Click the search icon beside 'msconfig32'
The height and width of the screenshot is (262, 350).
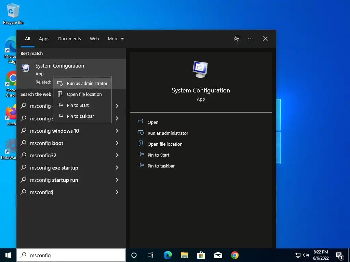click(24, 155)
